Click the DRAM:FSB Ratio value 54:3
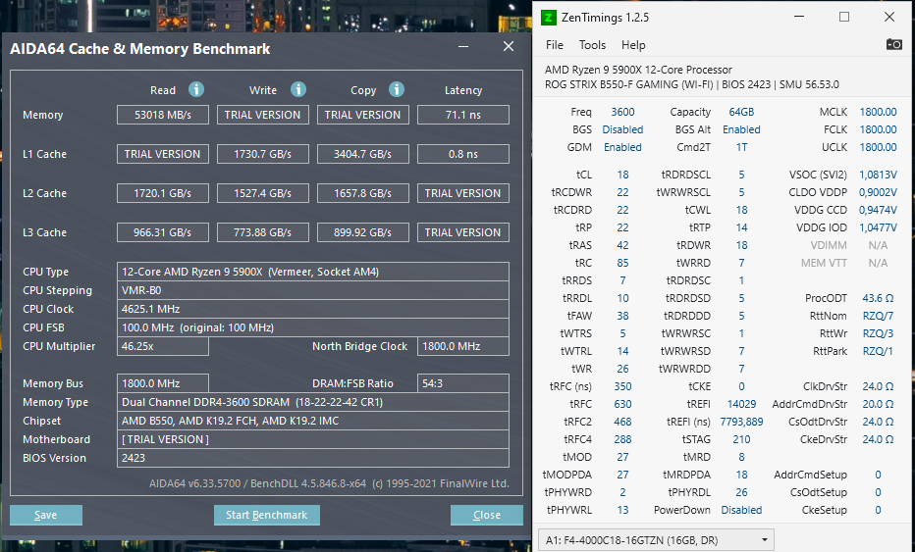This screenshot has height=552, width=915. tap(463, 383)
